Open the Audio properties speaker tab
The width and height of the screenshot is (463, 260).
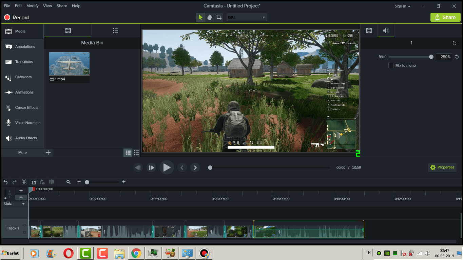click(386, 31)
